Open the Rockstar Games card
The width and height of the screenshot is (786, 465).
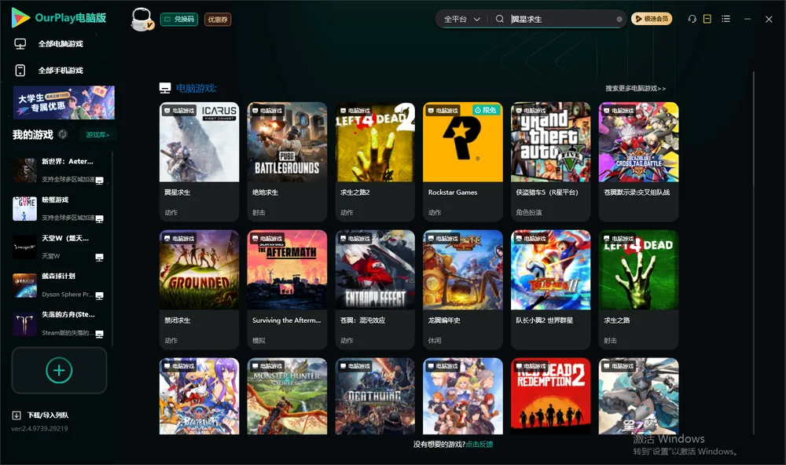point(463,161)
